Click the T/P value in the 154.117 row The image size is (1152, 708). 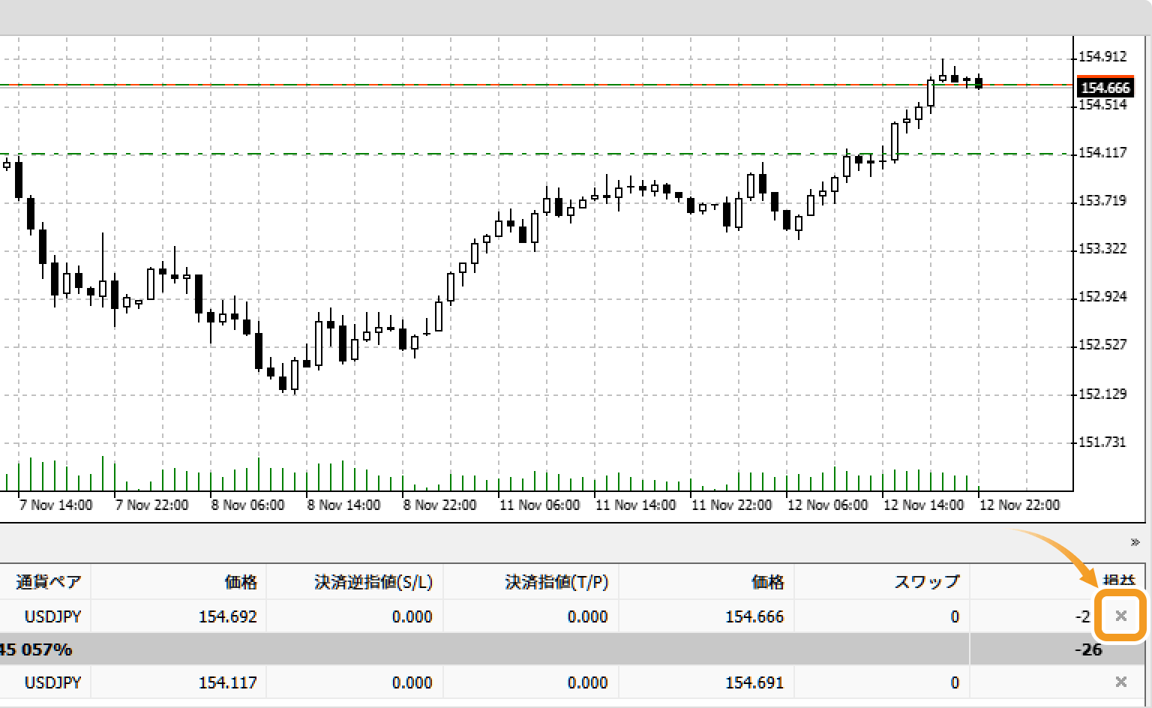[588, 682]
